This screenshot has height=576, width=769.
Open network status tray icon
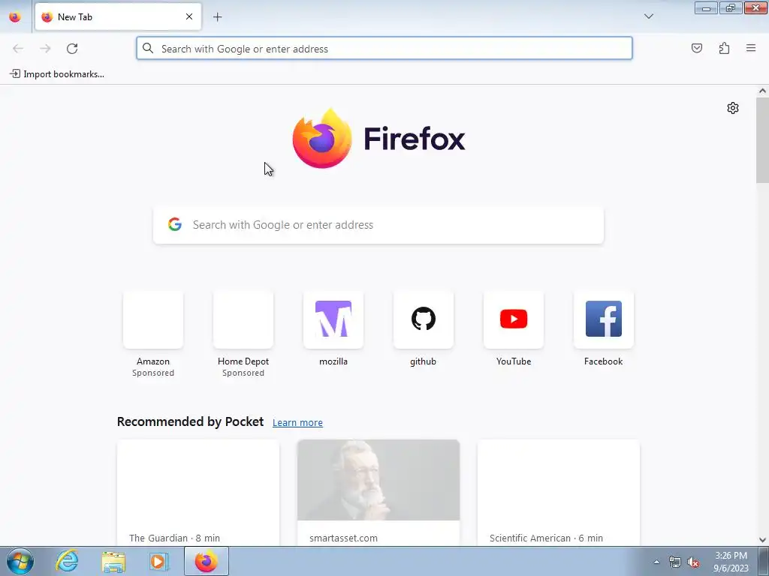click(675, 562)
